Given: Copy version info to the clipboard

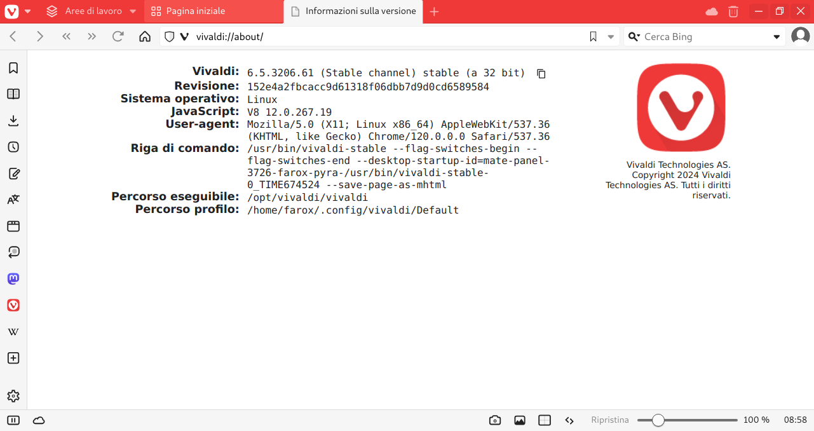Looking at the screenshot, I should 541,74.
